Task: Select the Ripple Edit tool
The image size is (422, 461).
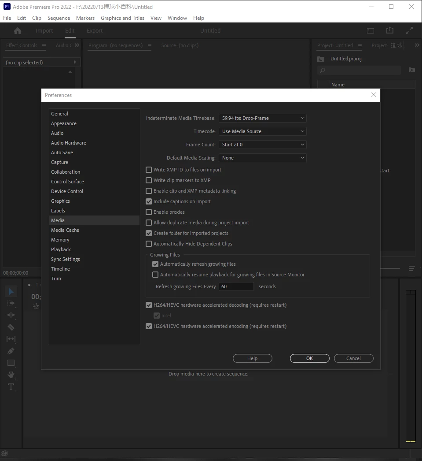Action: [11, 315]
